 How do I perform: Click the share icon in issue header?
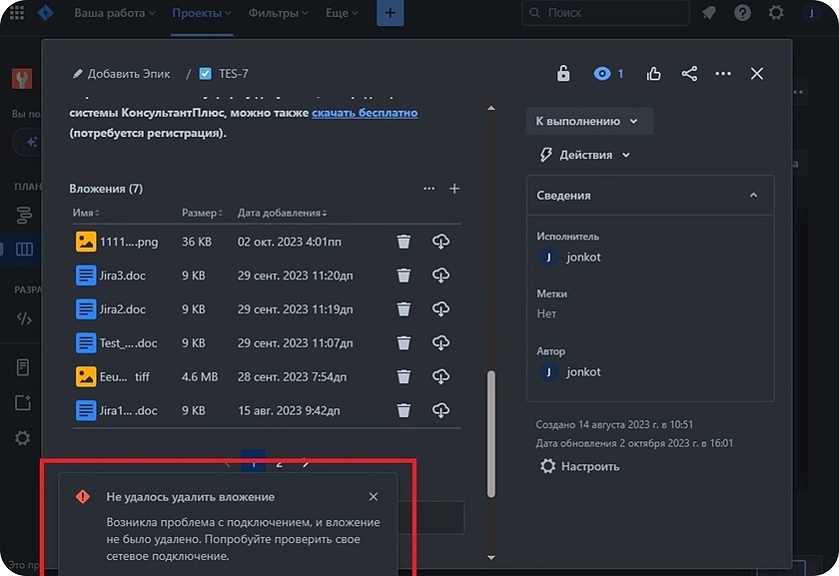tap(689, 74)
